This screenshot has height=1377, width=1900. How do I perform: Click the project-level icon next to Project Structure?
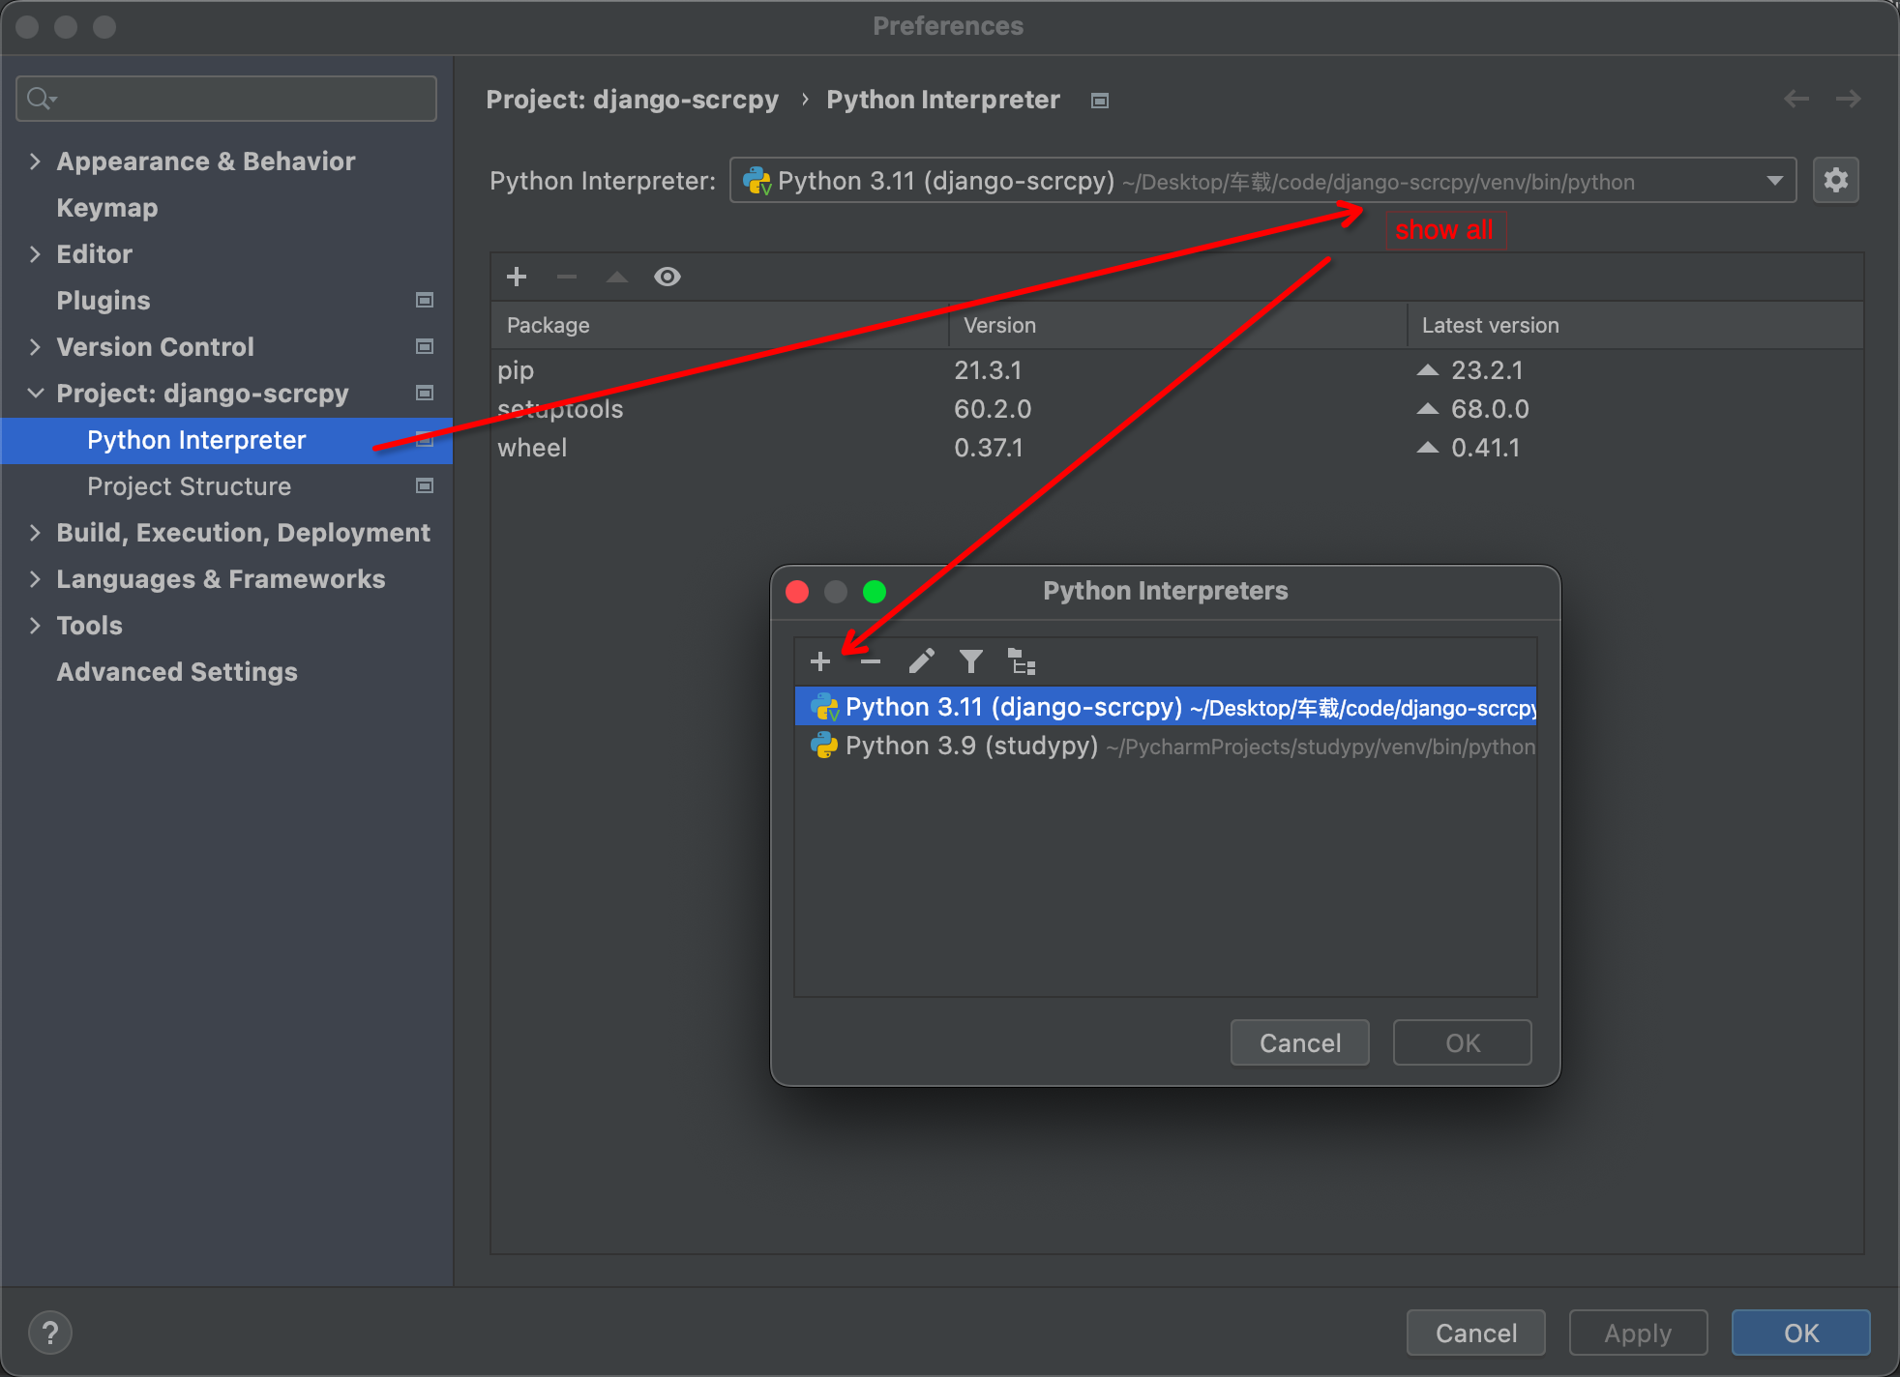tap(424, 485)
